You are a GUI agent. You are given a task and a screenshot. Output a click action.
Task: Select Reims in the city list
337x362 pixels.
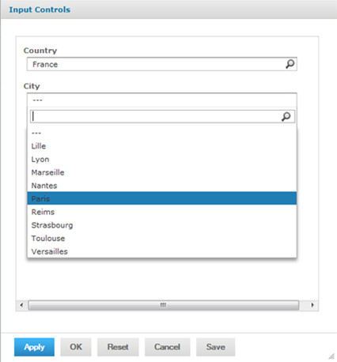(162, 212)
